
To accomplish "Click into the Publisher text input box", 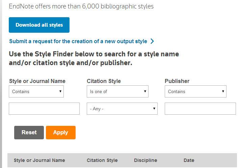I will tap(200, 109).
